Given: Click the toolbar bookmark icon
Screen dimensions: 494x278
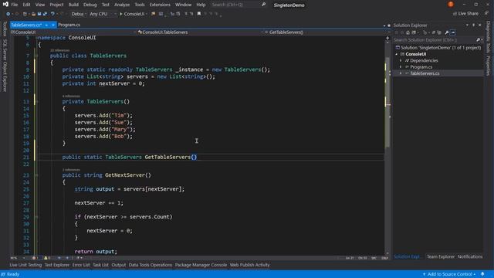Looking at the screenshot, I should [x=199, y=14].
